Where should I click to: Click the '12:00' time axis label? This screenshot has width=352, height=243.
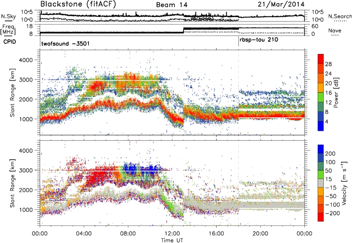[x=172, y=234]
